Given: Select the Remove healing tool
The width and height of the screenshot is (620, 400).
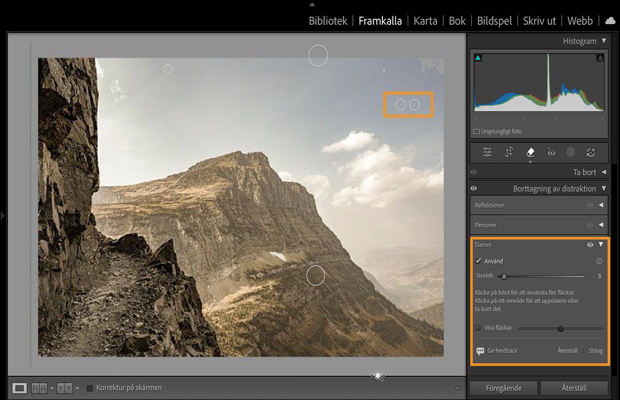Looking at the screenshot, I should point(530,152).
